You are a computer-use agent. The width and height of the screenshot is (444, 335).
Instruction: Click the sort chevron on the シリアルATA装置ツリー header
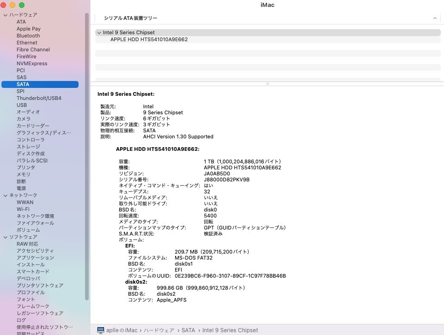point(435,18)
